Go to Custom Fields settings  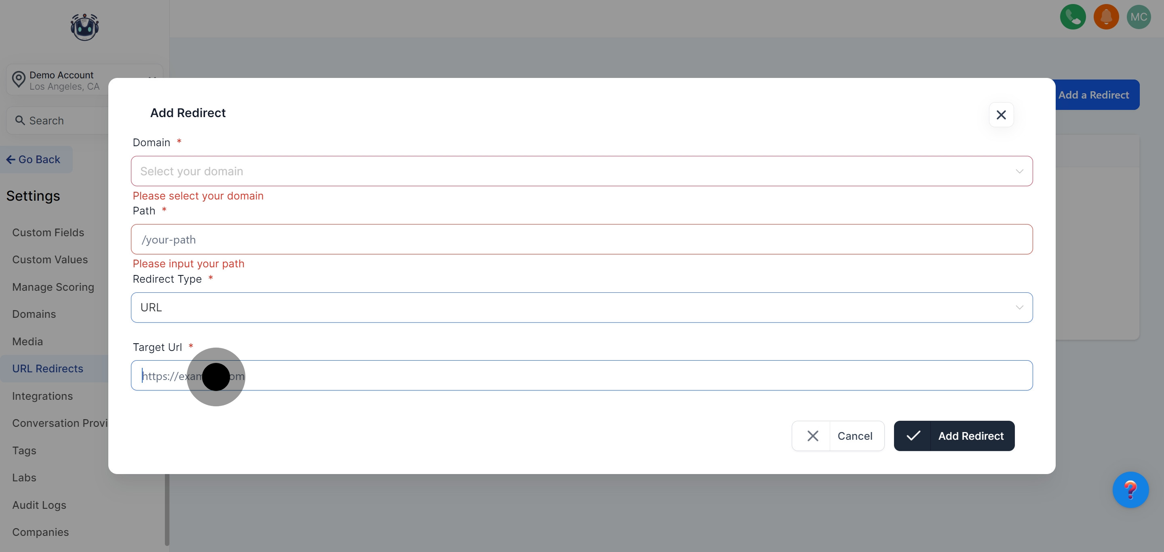coord(48,233)
